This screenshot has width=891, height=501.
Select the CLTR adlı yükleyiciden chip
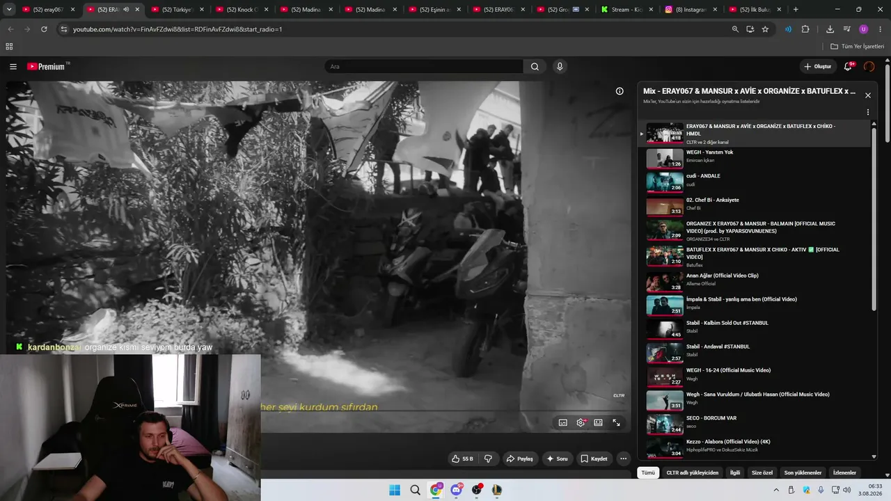click(x=692, y=472)
